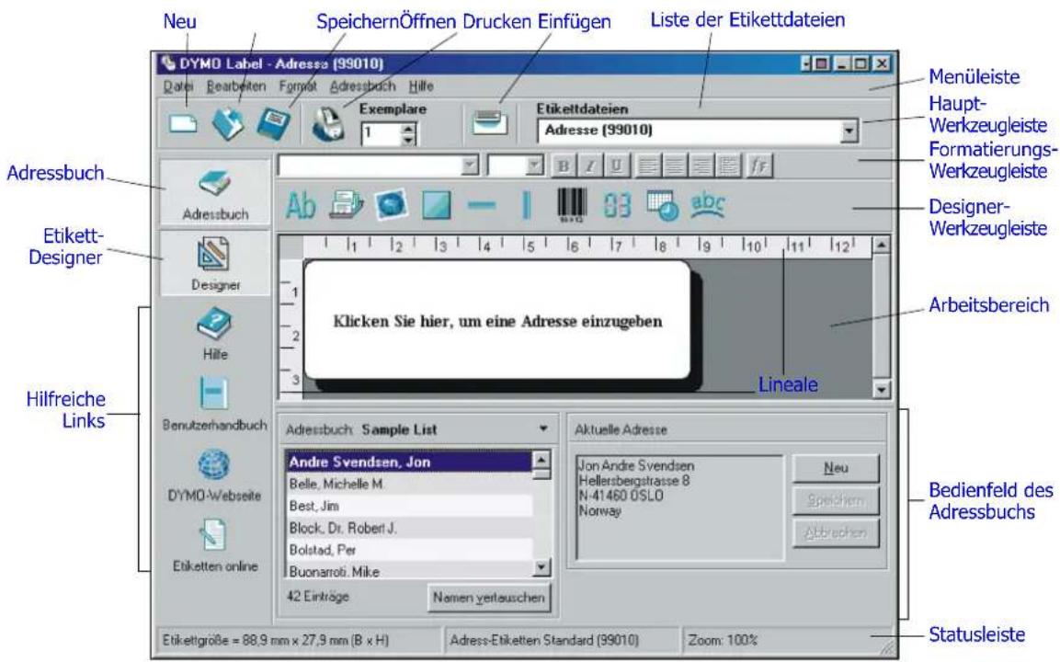The height and width of the screenshot is (662, 1060).
Task: Select the counter object tool
Action: [x=617, y=205]
